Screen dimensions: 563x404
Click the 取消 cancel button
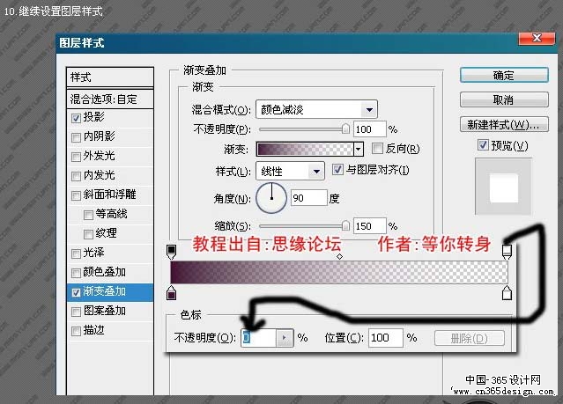tap(504, 99)
